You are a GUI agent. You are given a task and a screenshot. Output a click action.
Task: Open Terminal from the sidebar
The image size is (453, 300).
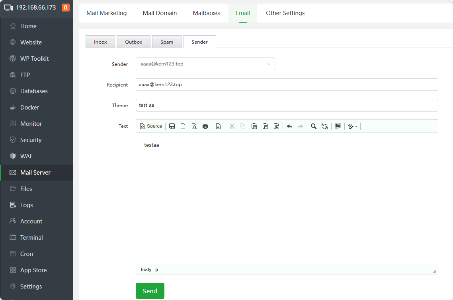[31, 238]
